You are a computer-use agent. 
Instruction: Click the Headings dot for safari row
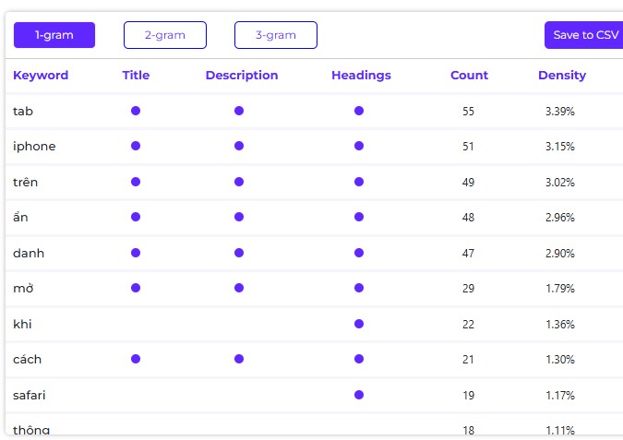359,395
